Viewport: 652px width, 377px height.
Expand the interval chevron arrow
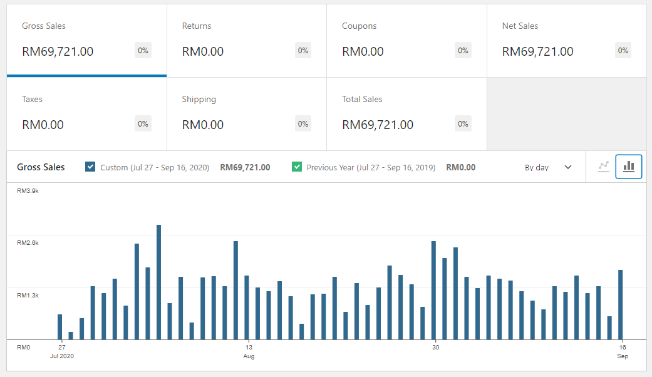pyautogui.click(x=568, y=167)
